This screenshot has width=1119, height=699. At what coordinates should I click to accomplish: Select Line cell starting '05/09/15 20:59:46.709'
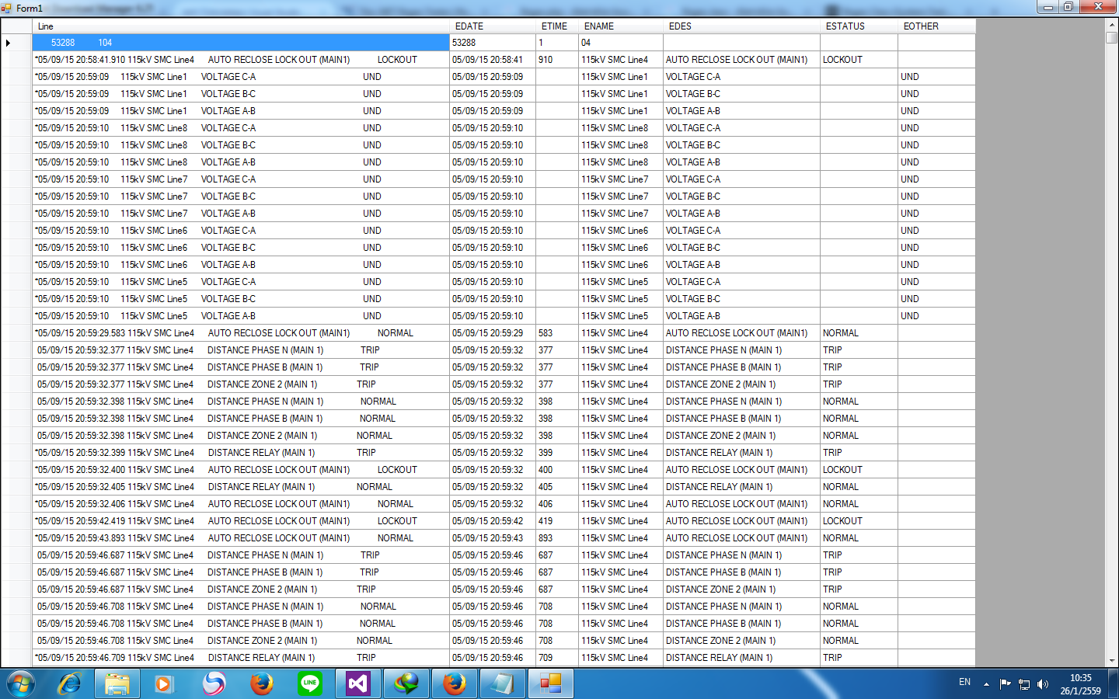click(241, 658)
